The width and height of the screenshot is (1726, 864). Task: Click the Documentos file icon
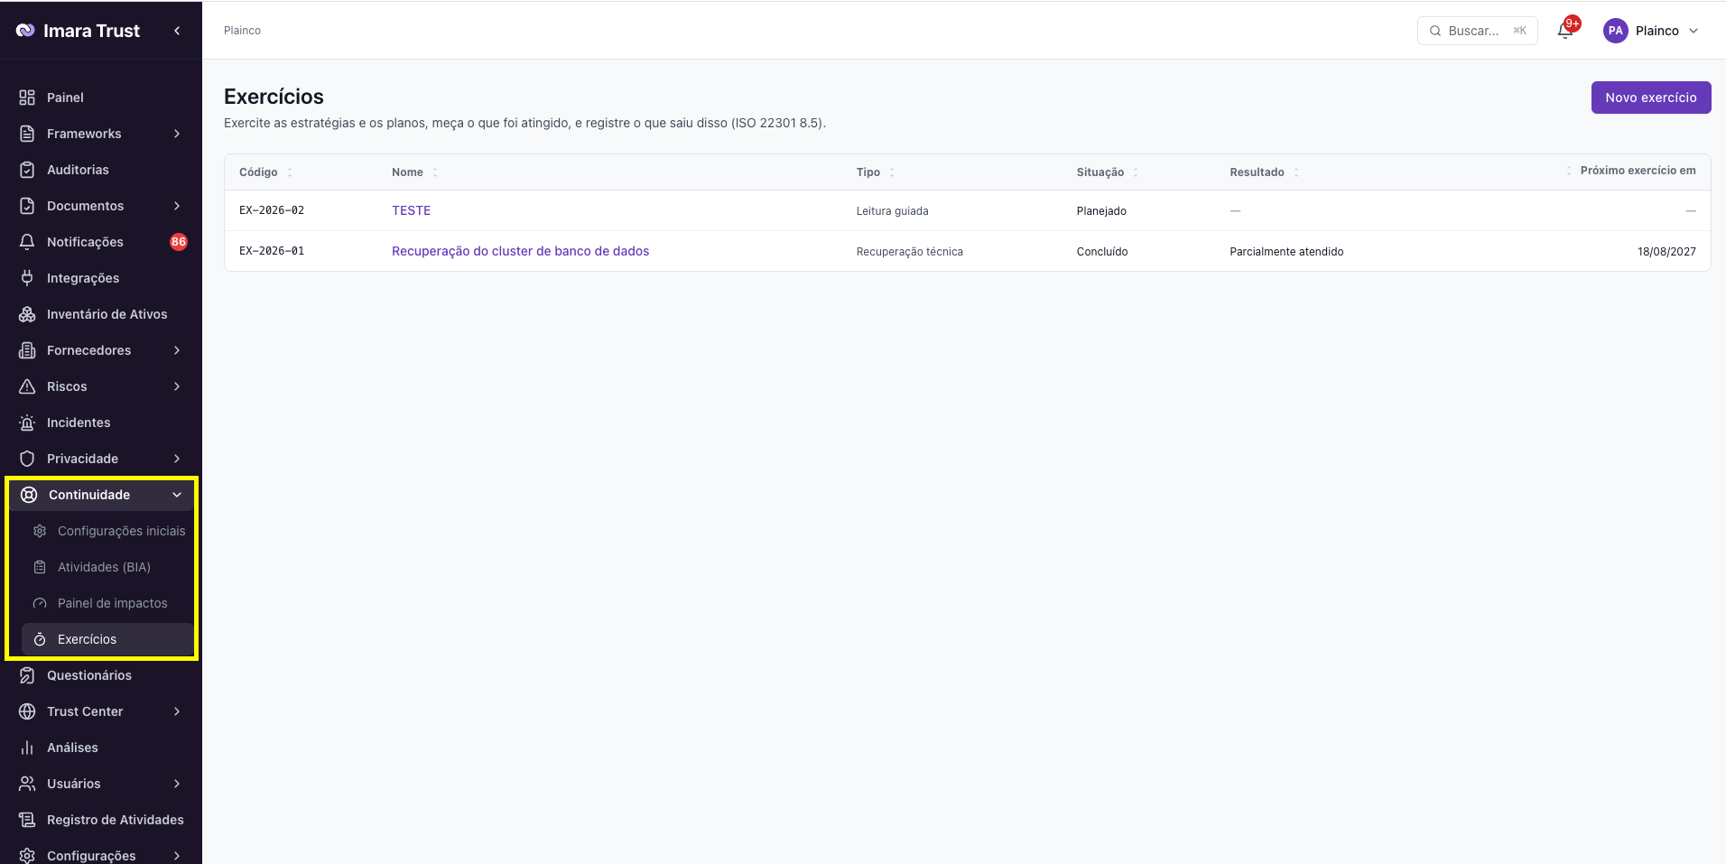(x=27, y=206)
